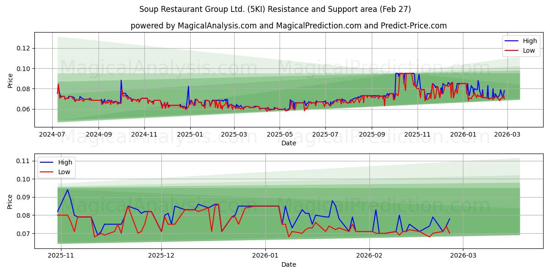Click the 2026-02 date tick label

[x=369, y=257]
